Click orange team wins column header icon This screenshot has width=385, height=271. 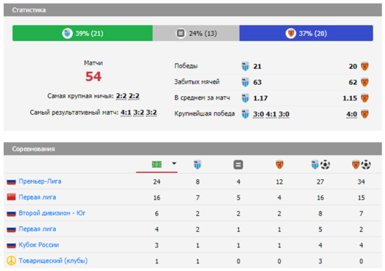coord(279,165)
